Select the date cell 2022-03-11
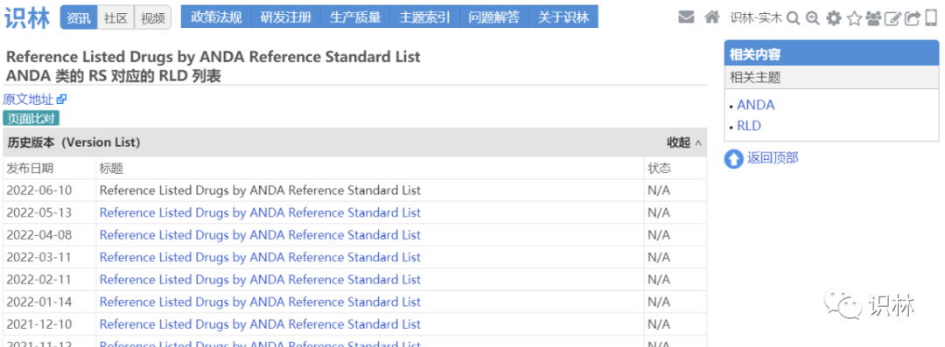This screenshot has height=347, width=945. pyautogui.click(x=38, y=257)
